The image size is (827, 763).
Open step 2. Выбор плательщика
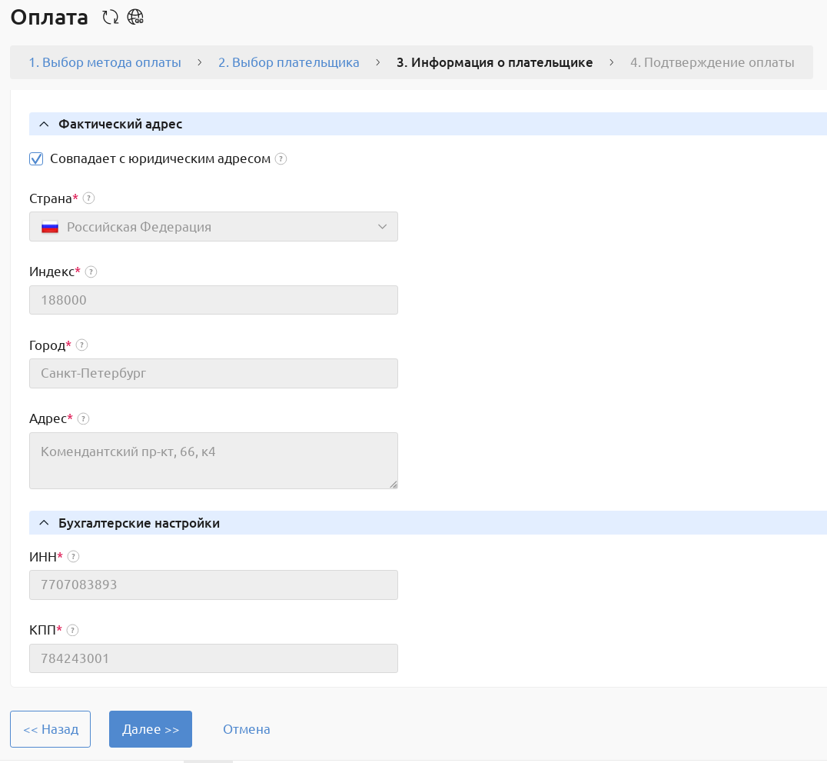(x=289, y=62)
